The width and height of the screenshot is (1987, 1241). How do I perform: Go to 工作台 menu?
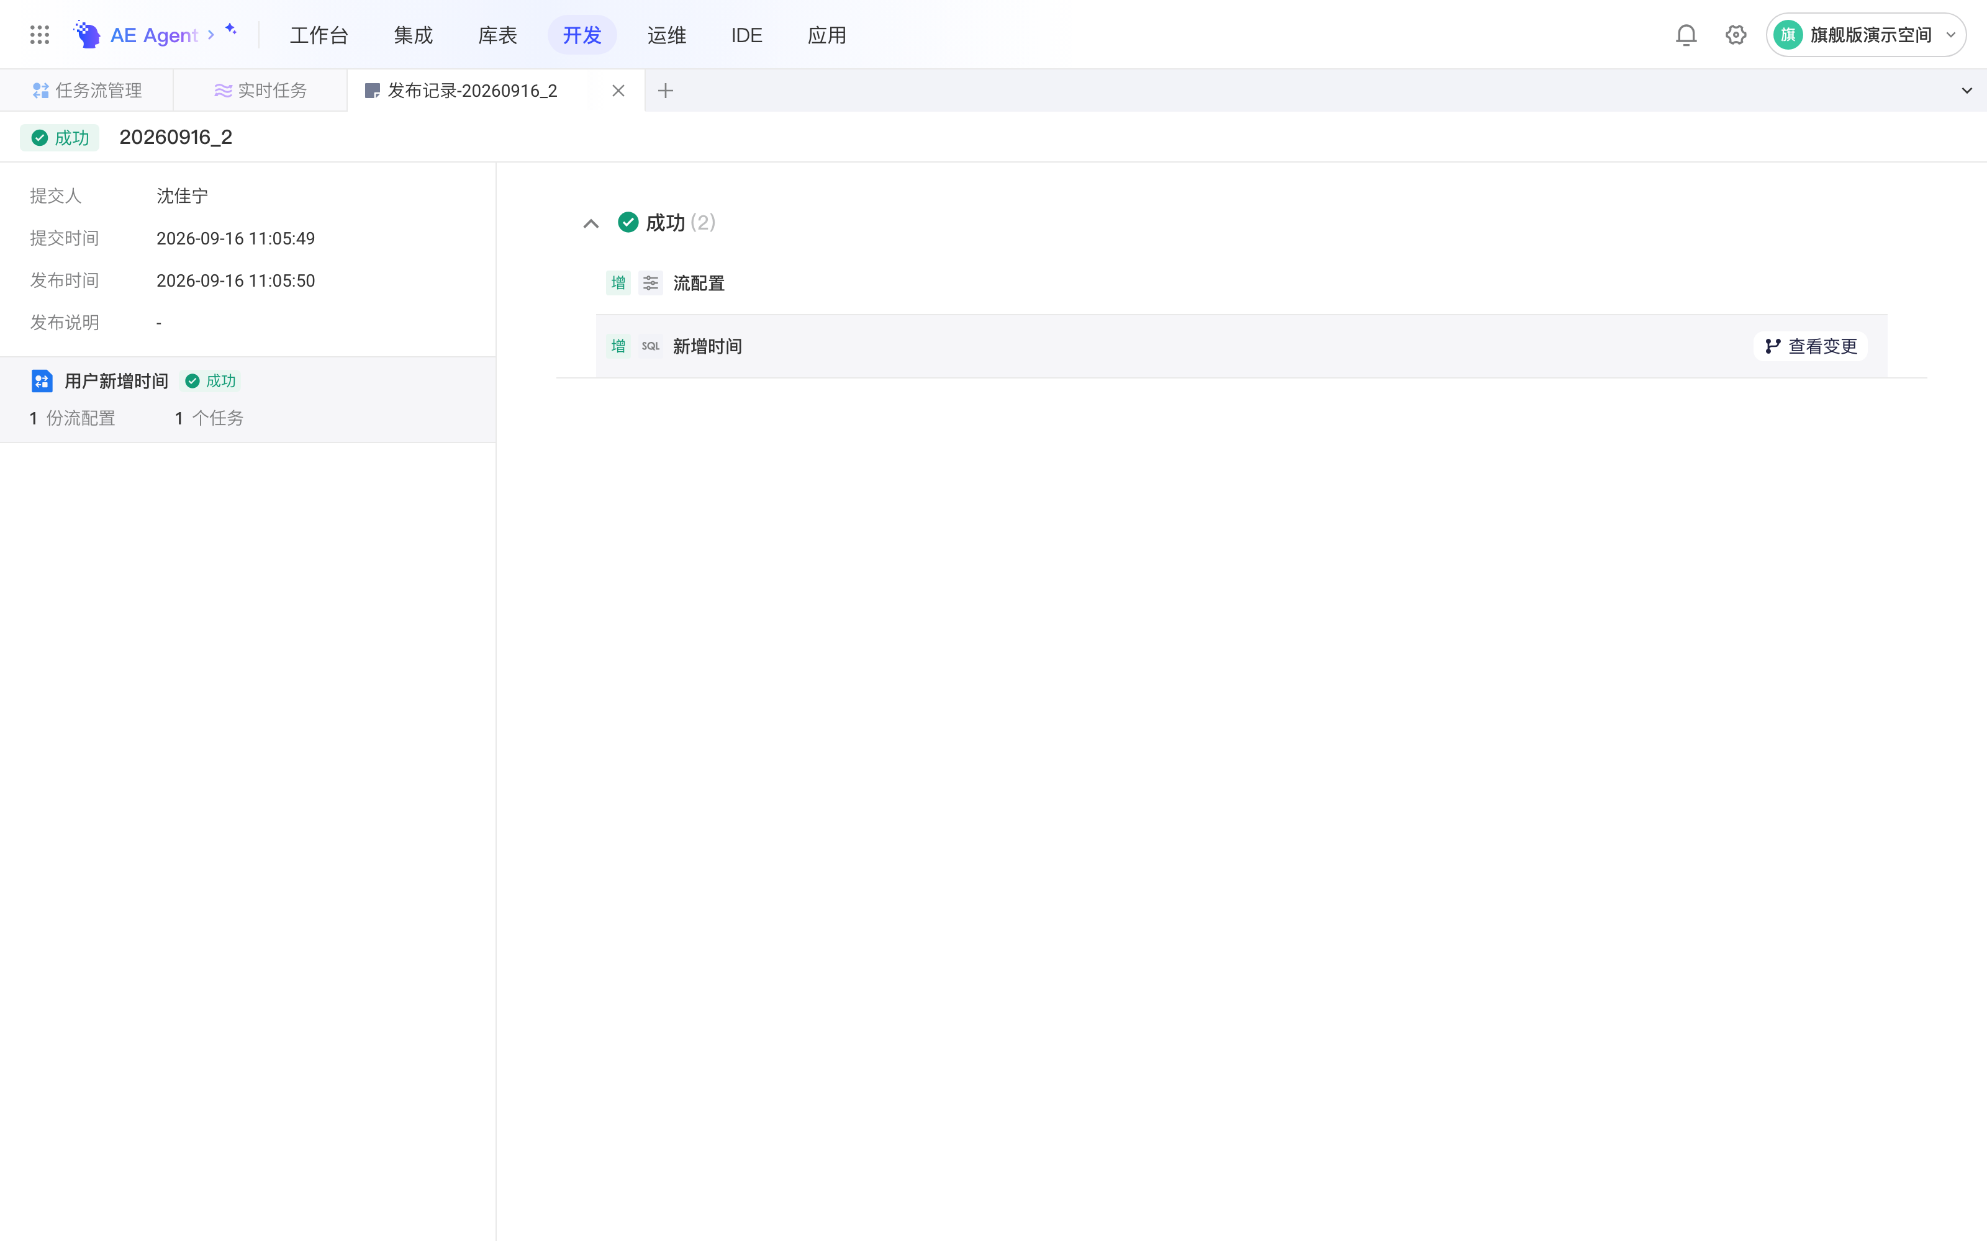coord(319,35)
